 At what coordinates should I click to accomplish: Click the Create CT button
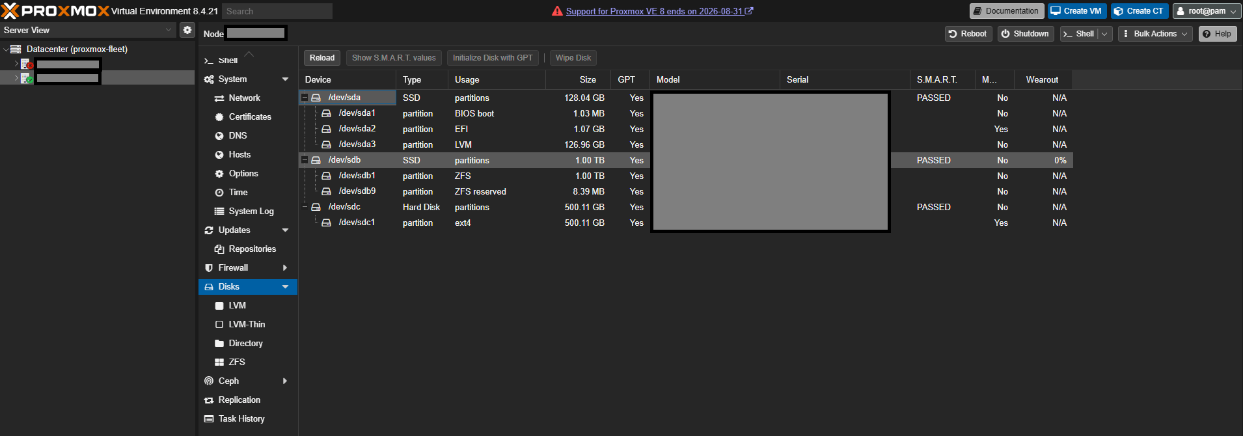pos(1140,11)
